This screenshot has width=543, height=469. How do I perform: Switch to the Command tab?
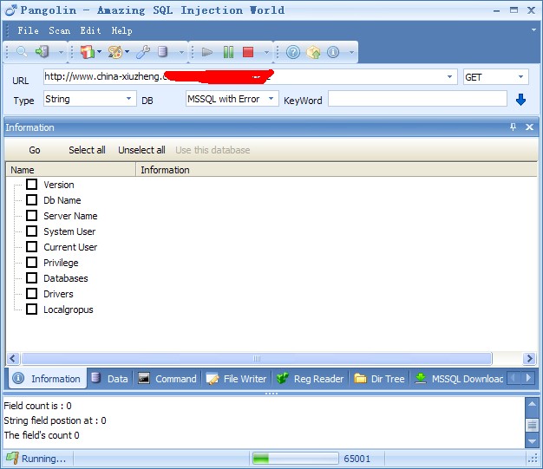coord(167,378)
